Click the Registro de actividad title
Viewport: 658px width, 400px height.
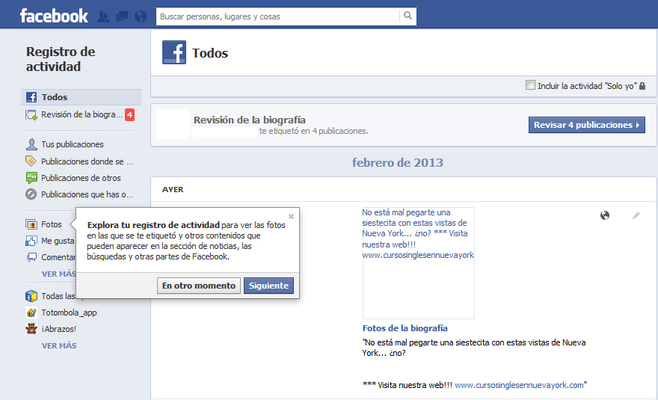pyautogui.click(x=61, y=59)
